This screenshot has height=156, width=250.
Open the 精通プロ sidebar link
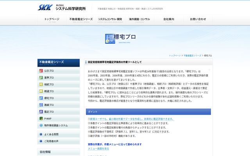[59, 91]
